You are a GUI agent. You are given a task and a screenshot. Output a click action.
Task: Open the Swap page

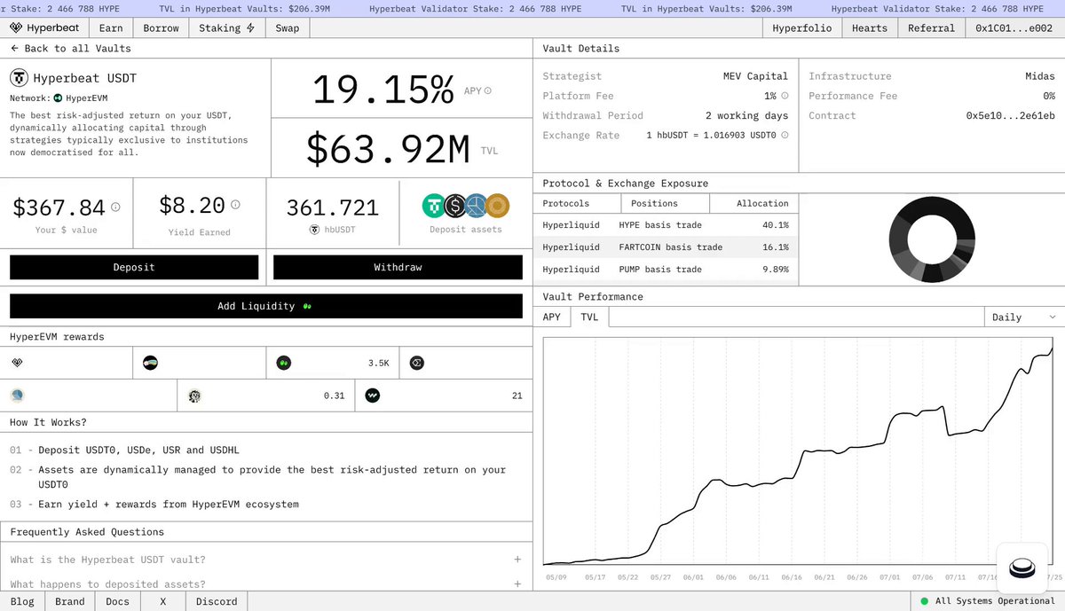click(288, 27)
